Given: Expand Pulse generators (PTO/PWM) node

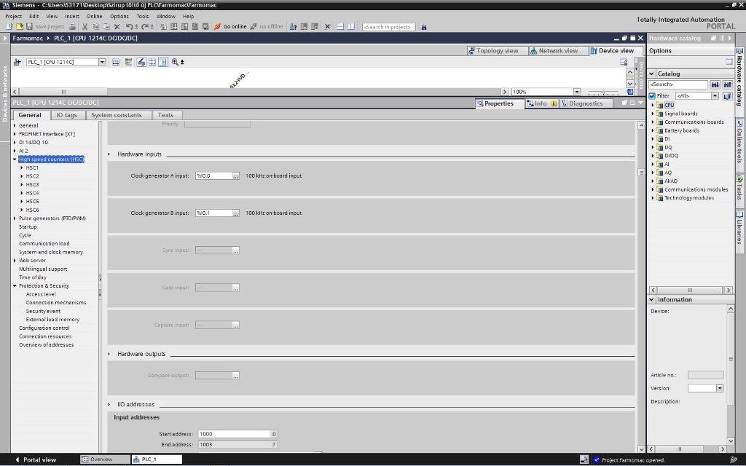Looking at the screenshot, I should 15,218.
